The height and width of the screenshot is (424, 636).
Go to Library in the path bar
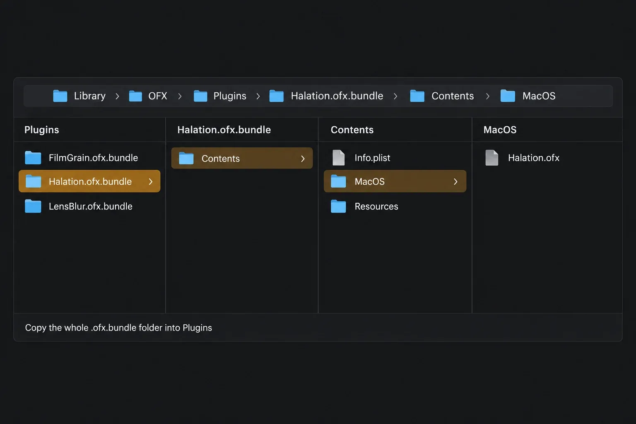click(x=90, y=96)
